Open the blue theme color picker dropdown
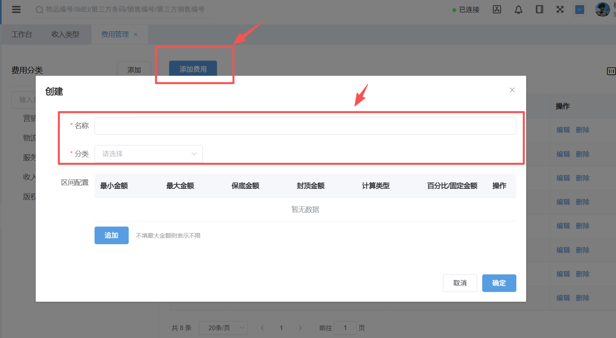The height and width of the screenshot is (338, 616). coord(580,9)
